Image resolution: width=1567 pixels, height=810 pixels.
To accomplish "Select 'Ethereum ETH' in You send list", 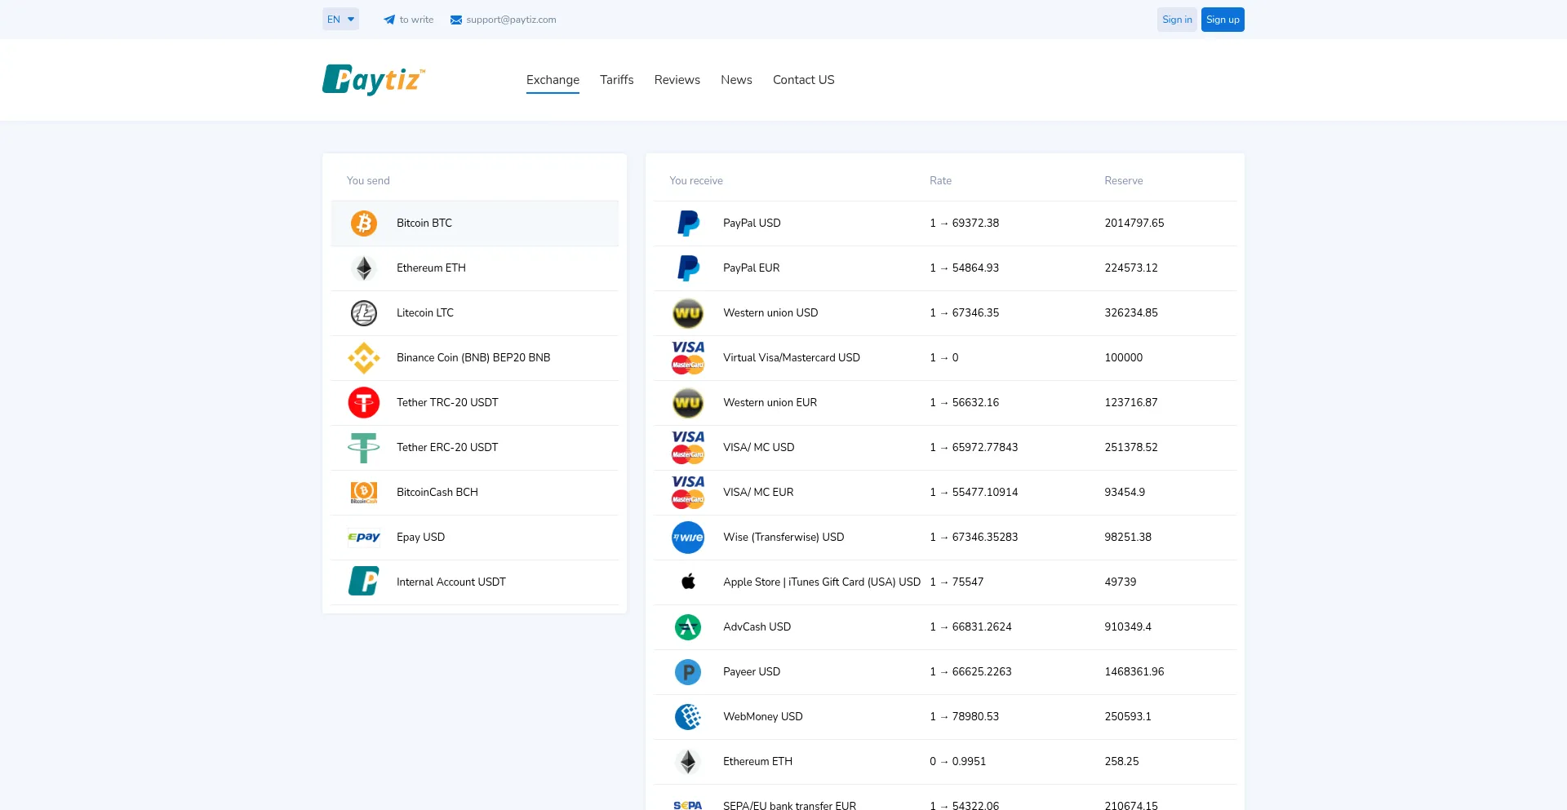I will pyautogui.click(x=475, y=268).
